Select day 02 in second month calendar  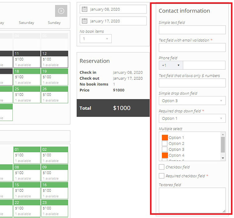click(x=55, y=155)
